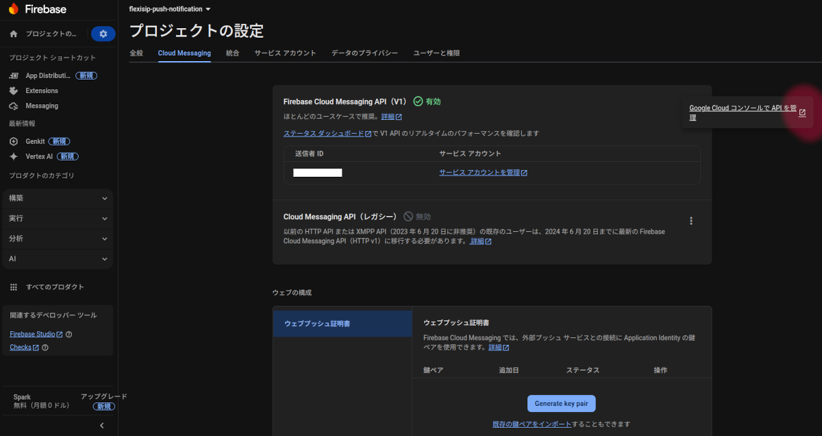Screen dimensions: 822x436
Task: Collapse the sidebar with chevron arrow
Action: pyautogui.click(x=102, y=426)
